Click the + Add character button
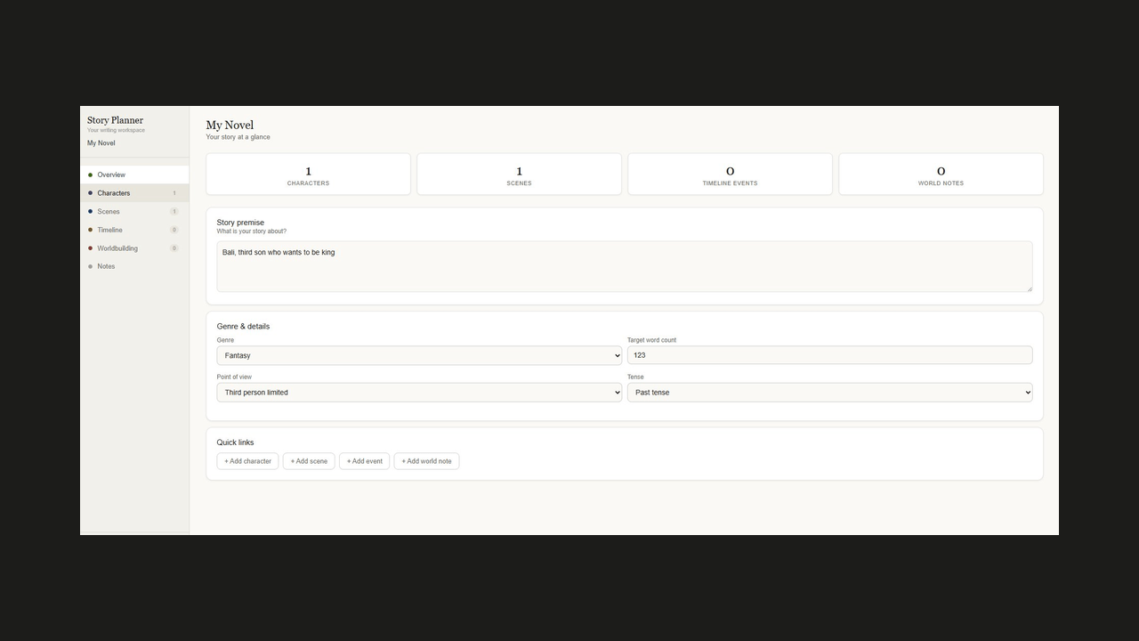 (247, 461)
